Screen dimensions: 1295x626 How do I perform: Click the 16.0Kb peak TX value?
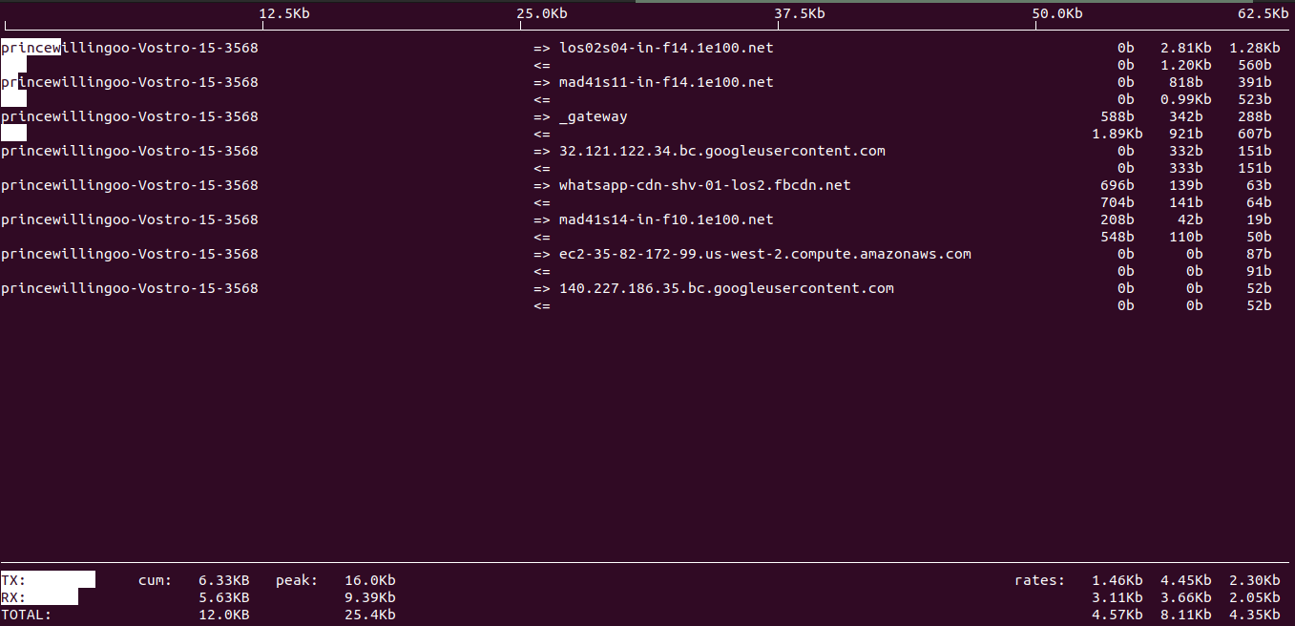[x=370, y=580]
